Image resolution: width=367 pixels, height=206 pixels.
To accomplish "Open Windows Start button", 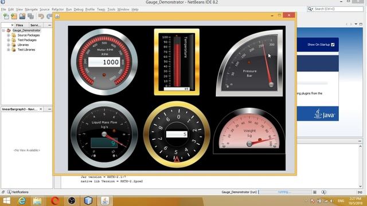I will (x=6, y=201).
